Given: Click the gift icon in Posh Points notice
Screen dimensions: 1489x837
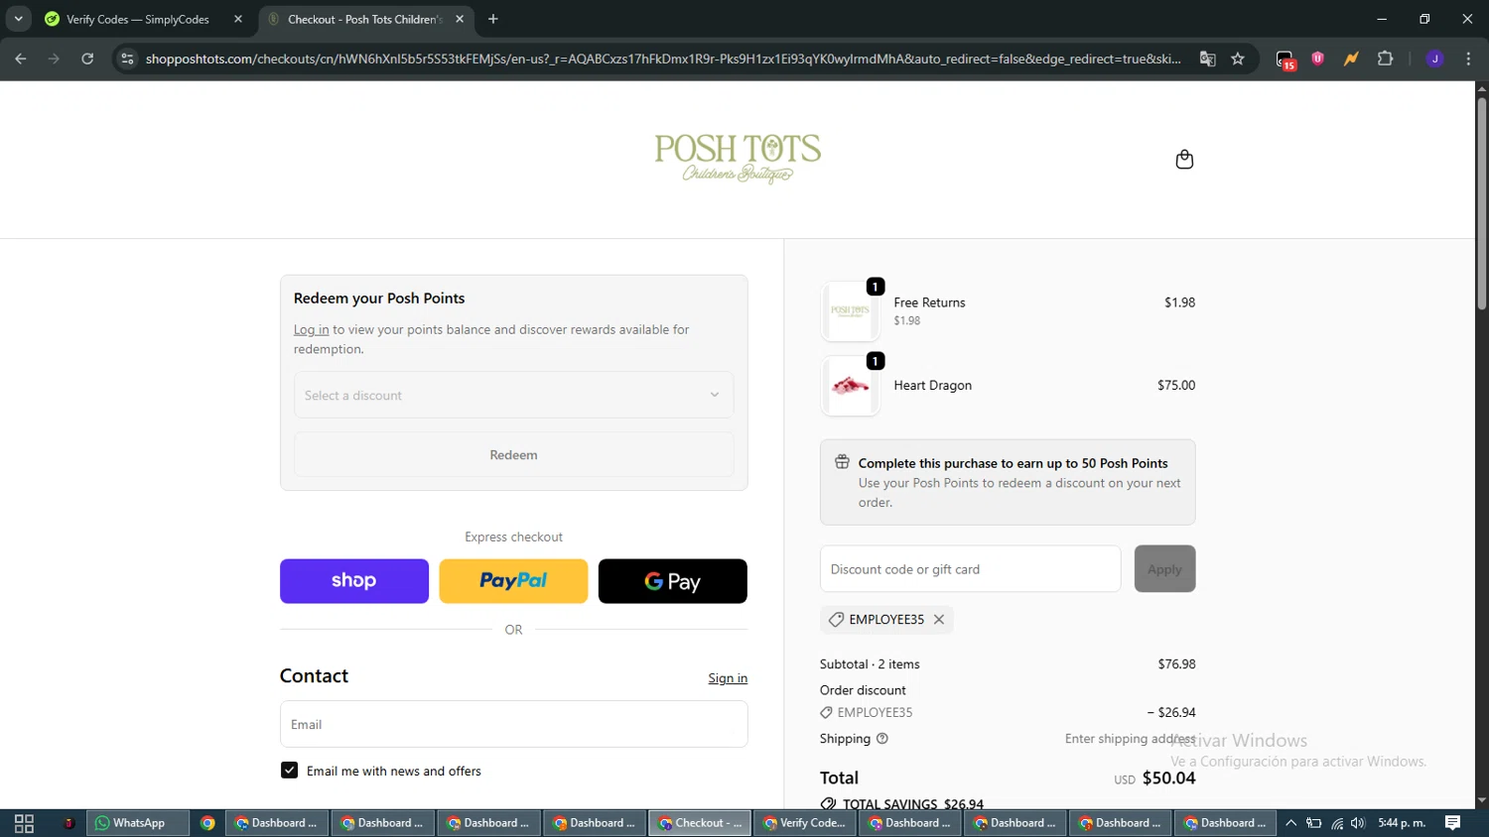Looking at the screenshot, I should pyautogui.click(x=842, y=462).
